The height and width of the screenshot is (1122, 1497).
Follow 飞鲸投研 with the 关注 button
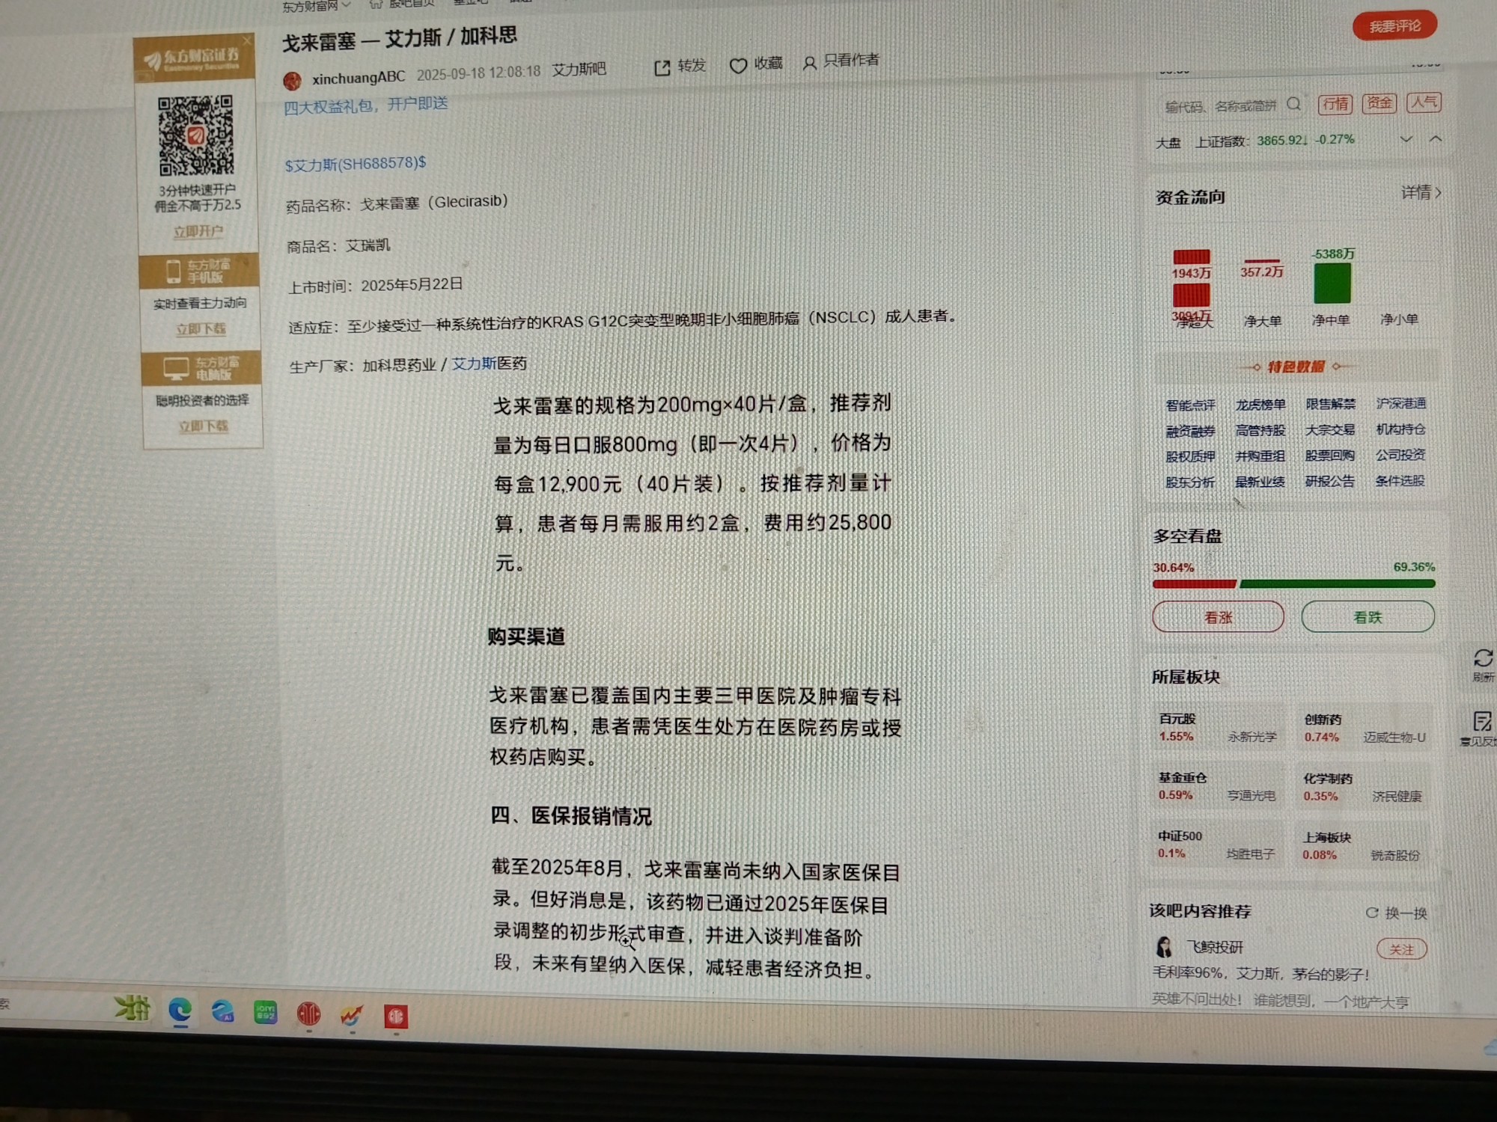1402,949
